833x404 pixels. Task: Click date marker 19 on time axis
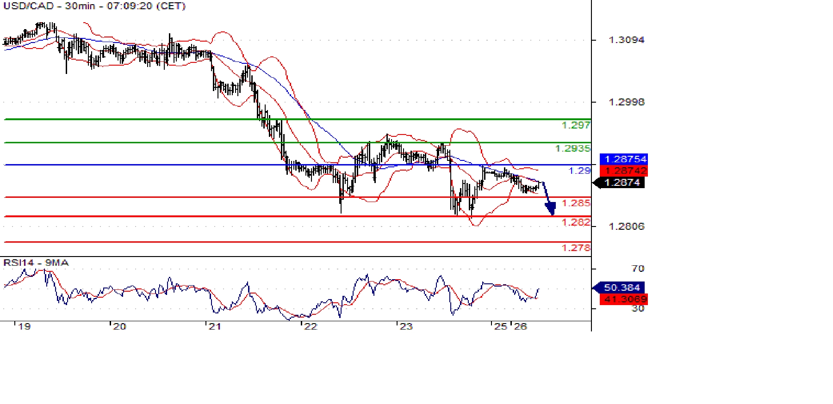pyautogui.click(x=25, y=327)
